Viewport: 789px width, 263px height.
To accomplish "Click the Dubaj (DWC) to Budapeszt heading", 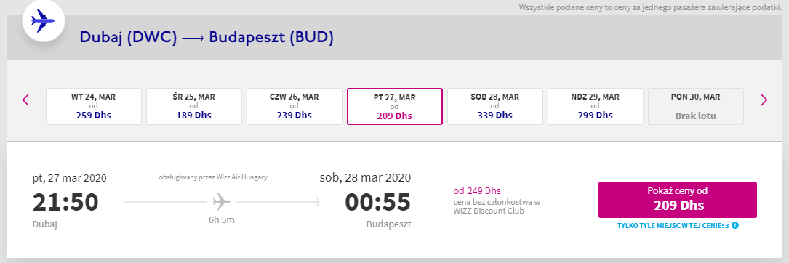I will click(207, 38).
